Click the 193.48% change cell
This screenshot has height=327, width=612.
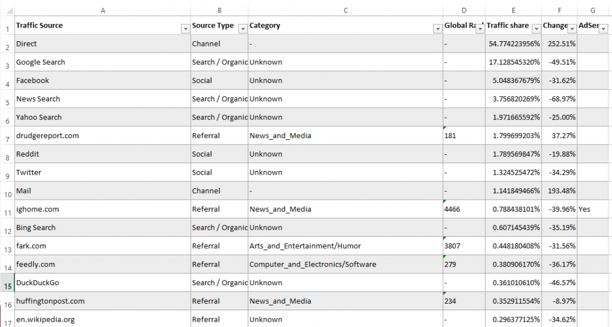[559, 191]
